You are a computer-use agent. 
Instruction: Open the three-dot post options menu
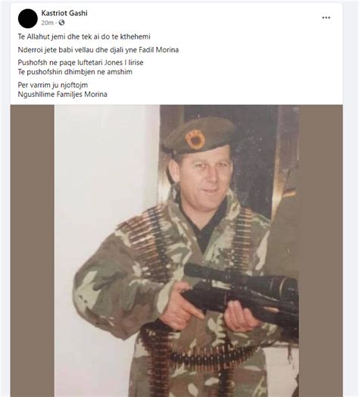pos(326,17)
